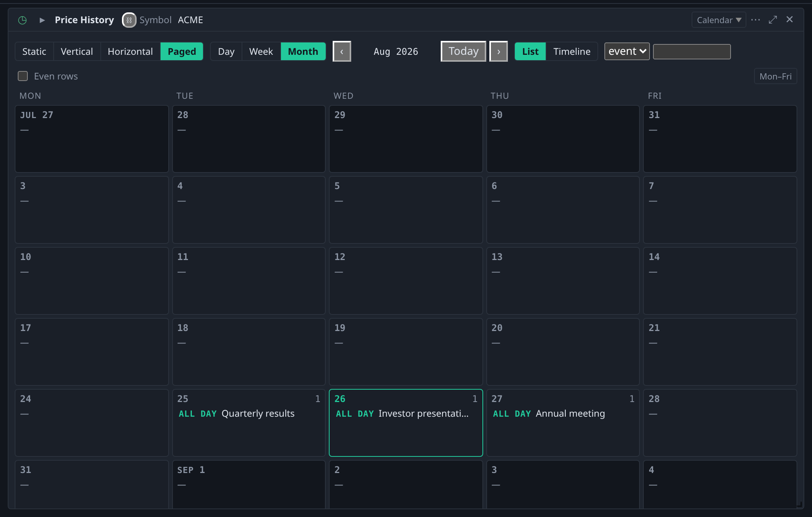Click the Symbol link icon badge
This screenshot has height=517, width=812.
(x=129, y=20)
